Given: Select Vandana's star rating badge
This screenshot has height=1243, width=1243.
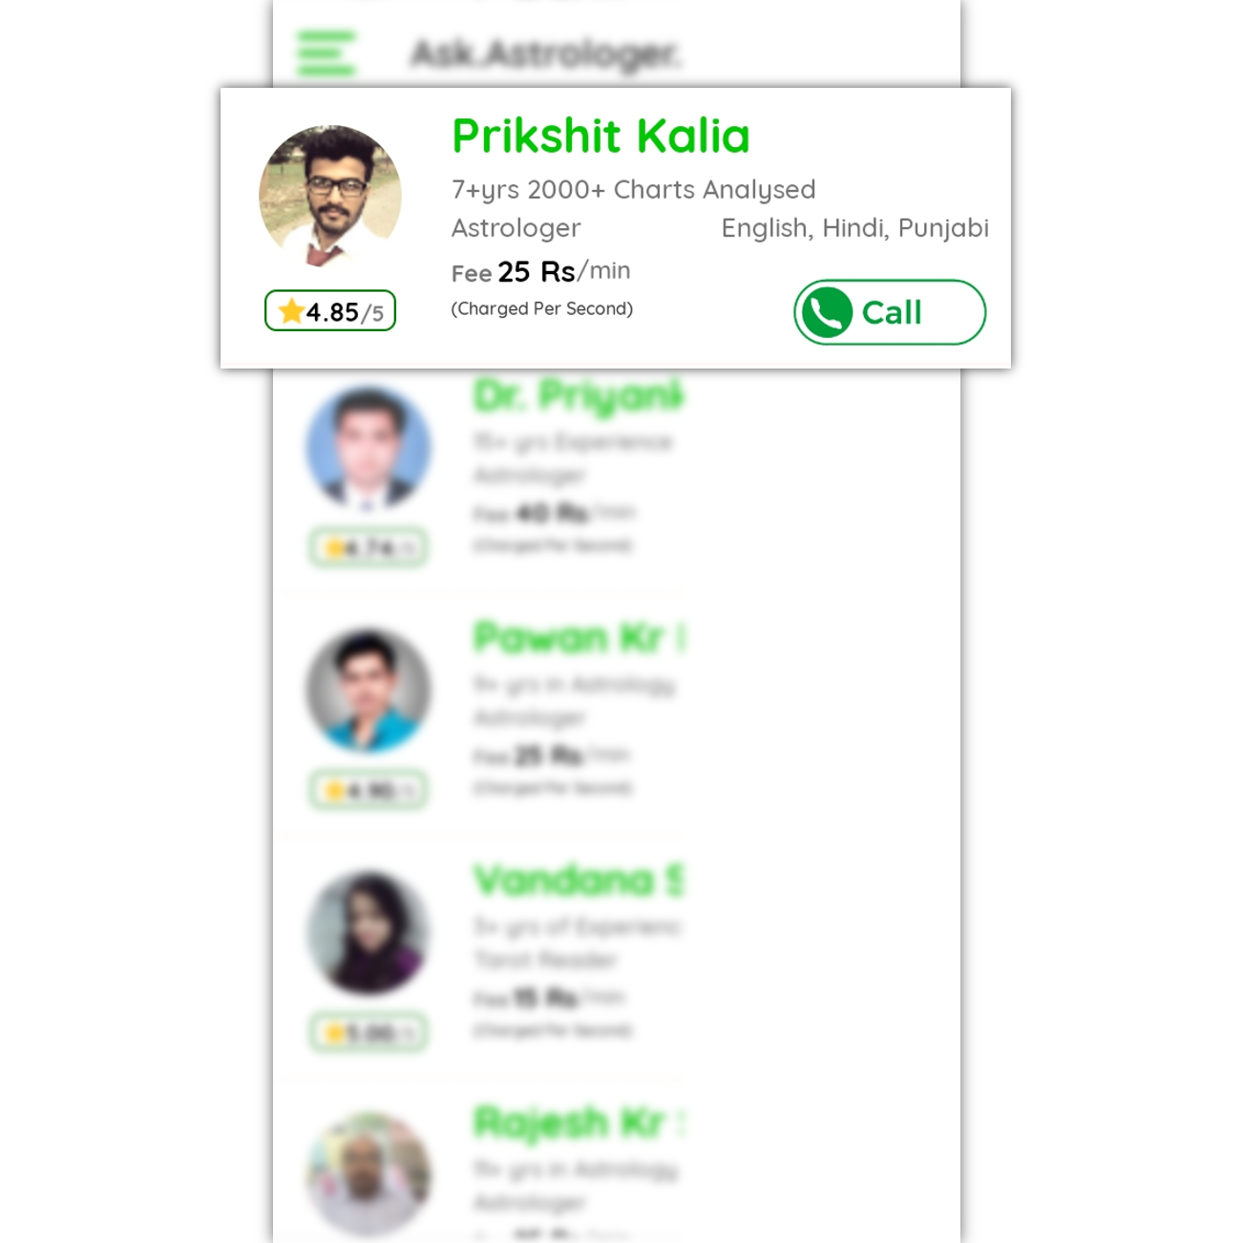Looking at the screenshot, I should pos(369,1033).
